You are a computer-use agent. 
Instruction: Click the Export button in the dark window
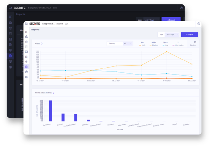(x=171, y=20)
